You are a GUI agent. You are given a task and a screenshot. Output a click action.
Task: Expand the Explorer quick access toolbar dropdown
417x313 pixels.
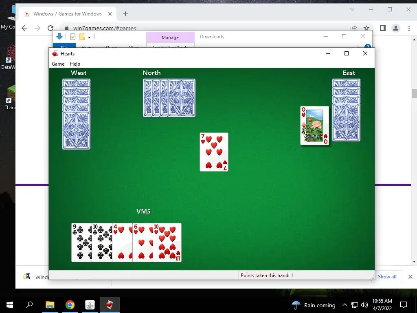(x=89, y=37)
